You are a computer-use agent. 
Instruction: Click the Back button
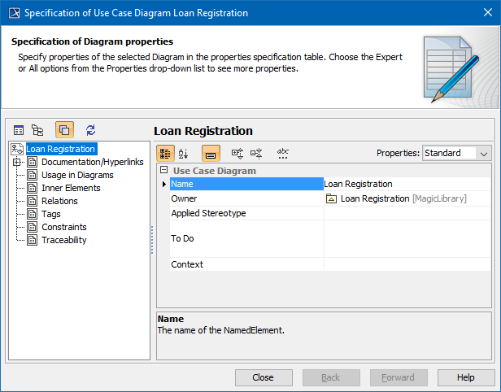pos(331,377)
